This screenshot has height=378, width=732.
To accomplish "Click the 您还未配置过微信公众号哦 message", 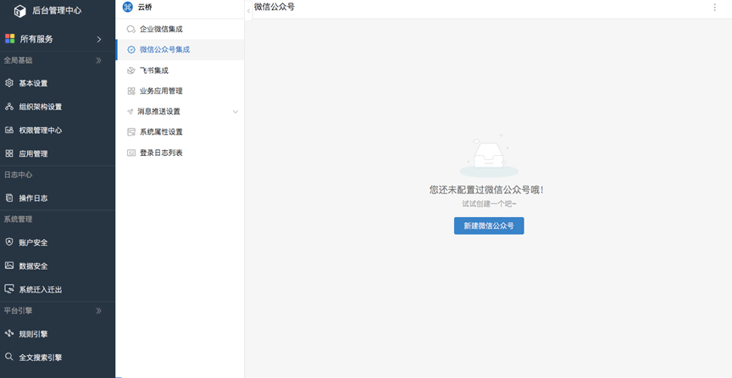I will [x=486, y=190].
